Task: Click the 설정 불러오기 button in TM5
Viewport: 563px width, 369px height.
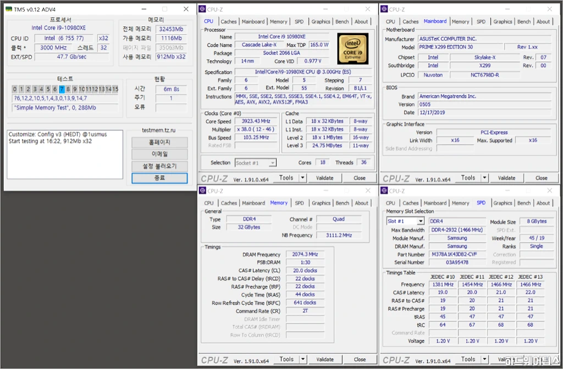Action: point(159,166)
